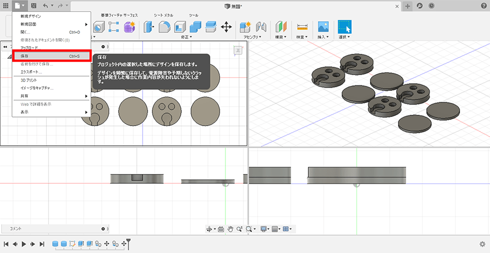The height and width of the screenshot is (253, 490).
Task: Click the Data Panel grid icon
Action: pyautogui.click(x=6, y=5)
